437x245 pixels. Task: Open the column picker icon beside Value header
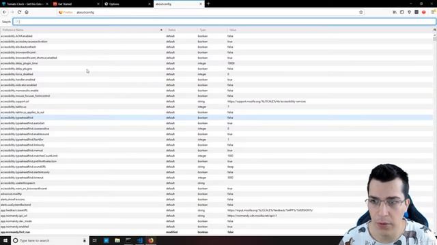pos(434,30)
